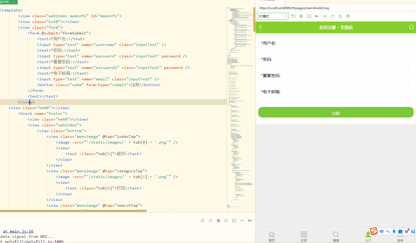
Task: Navigate back using browser left arrow
Action: (317, 16)
